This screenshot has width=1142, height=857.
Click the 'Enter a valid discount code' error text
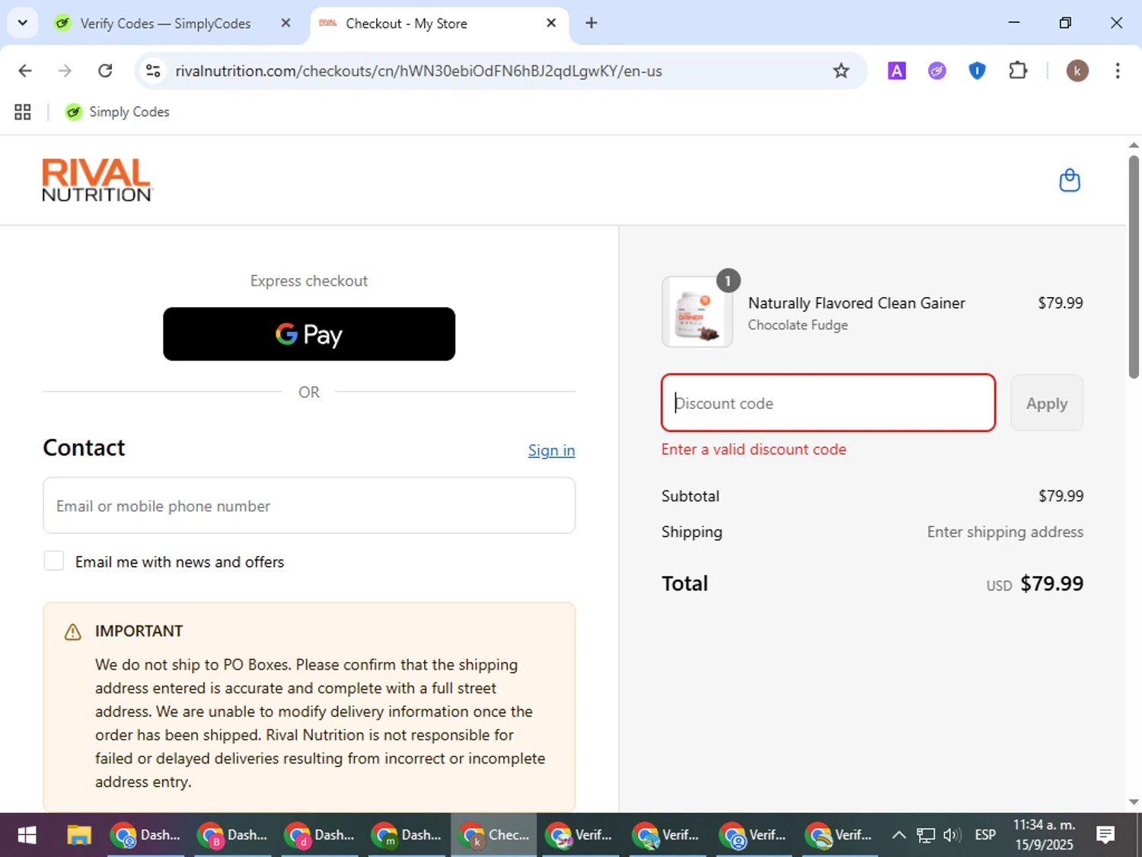coord(754,449)
